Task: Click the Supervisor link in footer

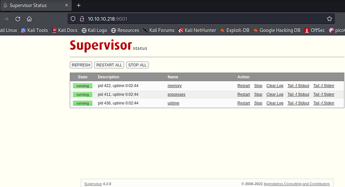Action: point(93,184)
